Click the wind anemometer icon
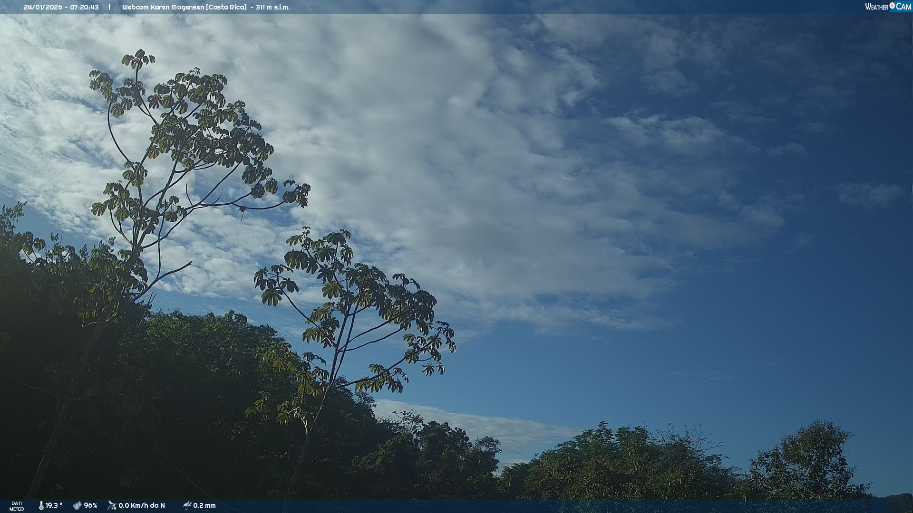The width and height of the screenshot is (913, 513). tap(112, 505)
